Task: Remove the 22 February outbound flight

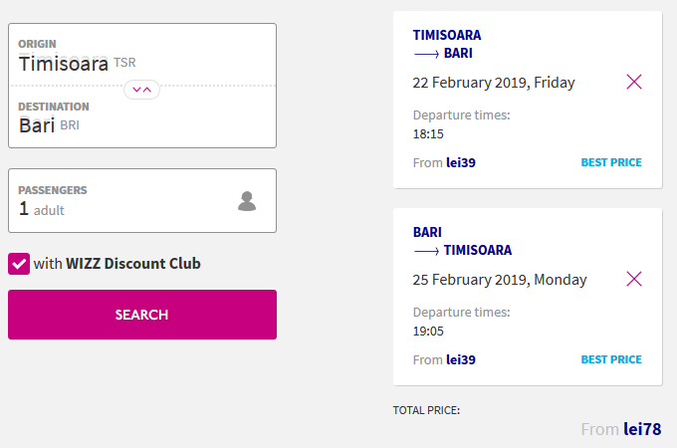Action: 634,82
